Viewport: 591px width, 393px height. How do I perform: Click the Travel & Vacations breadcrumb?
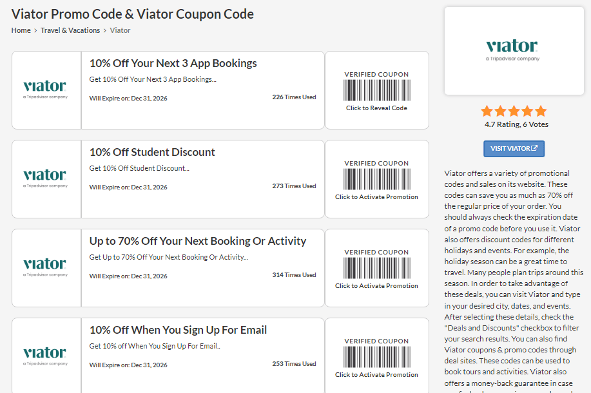coord(70,30)
